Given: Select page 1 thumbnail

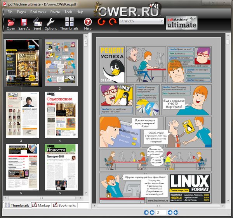Looking at the screenshot, I should pyautogui.click(x=23, y=63).
